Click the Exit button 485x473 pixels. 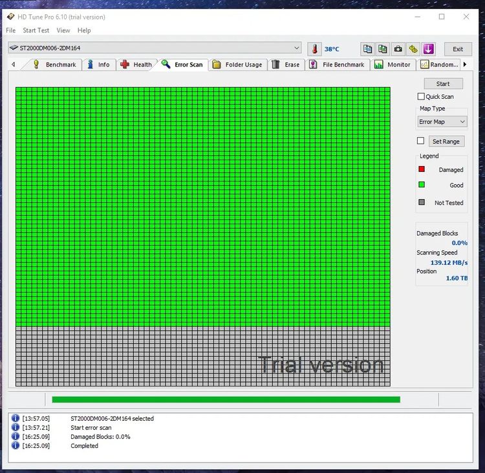458,49
